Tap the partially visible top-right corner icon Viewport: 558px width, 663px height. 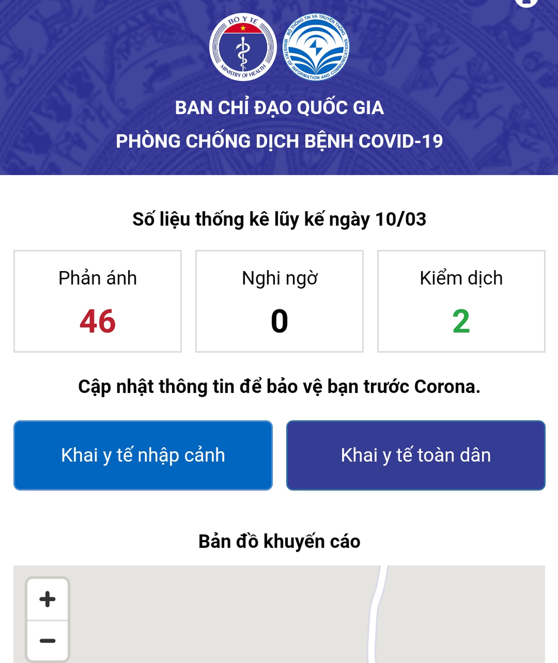[526, 3]
